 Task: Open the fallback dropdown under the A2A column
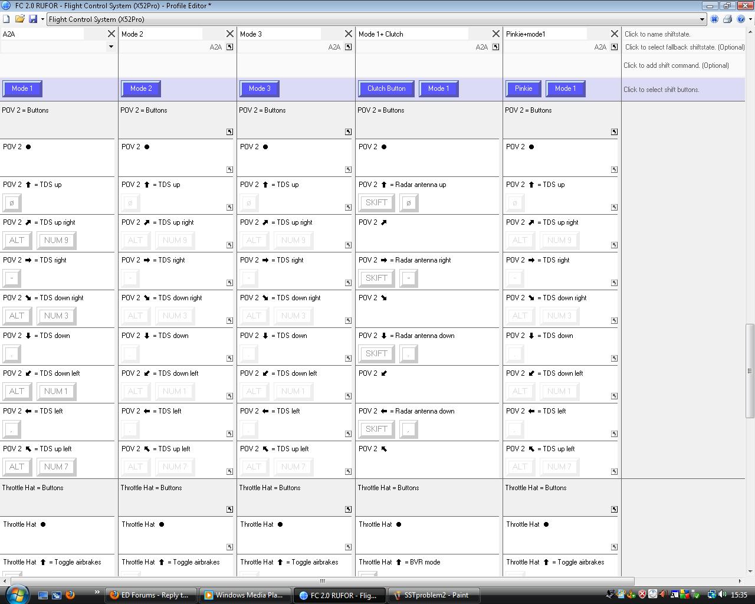point(110,47)
